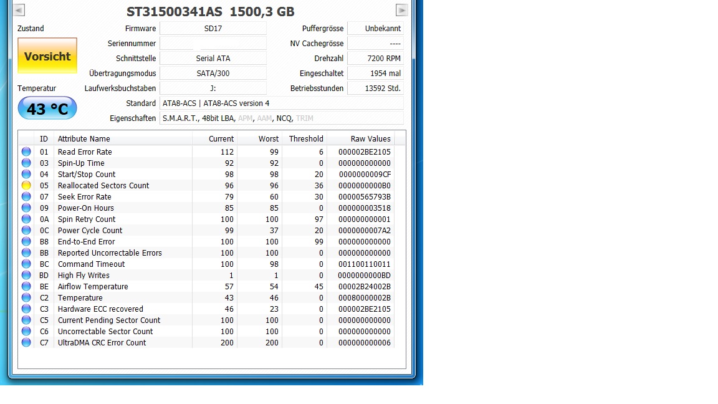Click the Laufwerksbuchstaben field J:
The height and width of the screenshot is (404, 718).
213,89
